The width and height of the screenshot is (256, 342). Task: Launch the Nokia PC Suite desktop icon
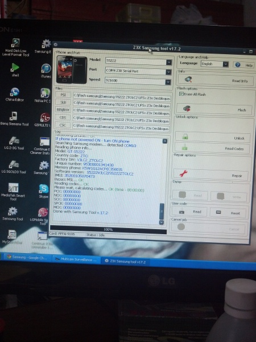click(44, 95)
